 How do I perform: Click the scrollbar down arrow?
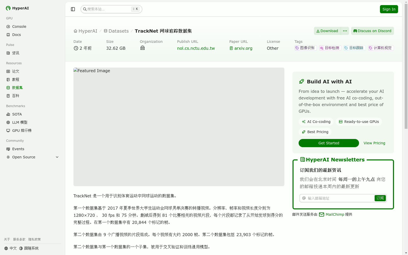coord(406,253)
